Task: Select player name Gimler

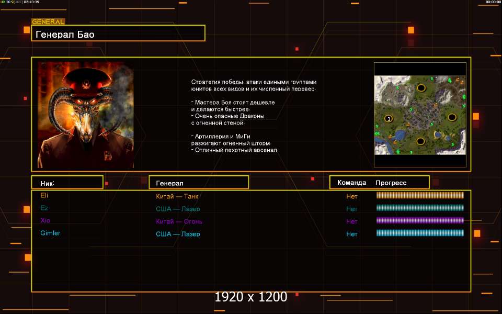Action: pyautogui.click(x=50, y=233)
